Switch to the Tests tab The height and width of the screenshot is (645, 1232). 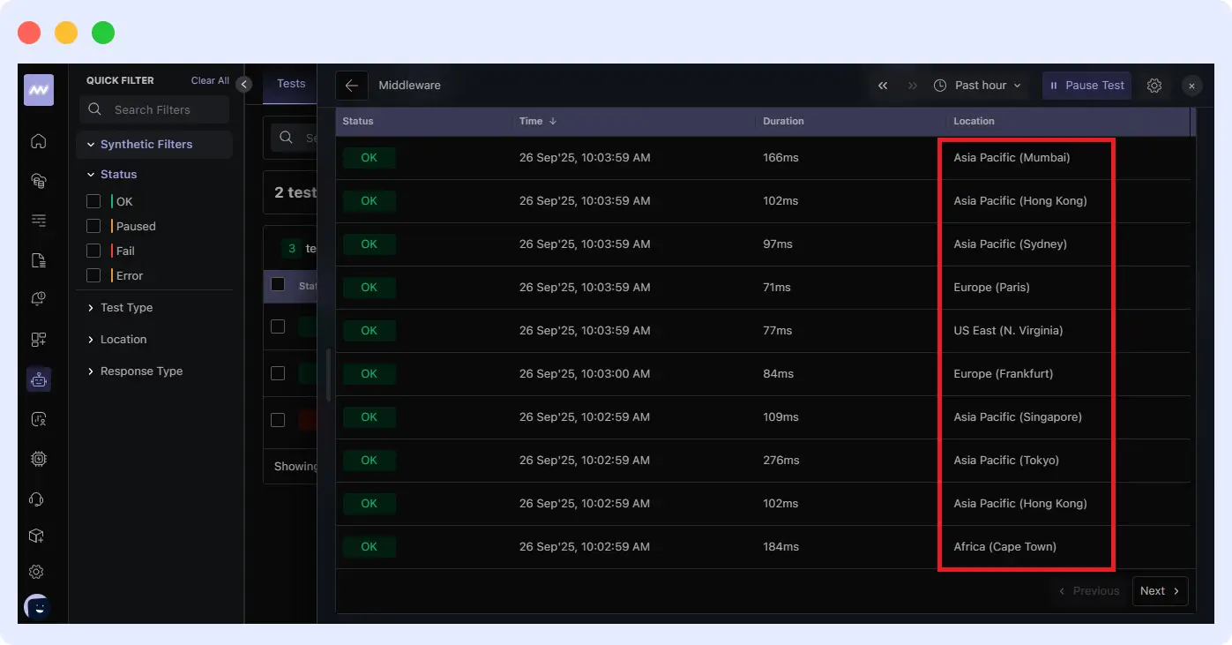point(290,84)
